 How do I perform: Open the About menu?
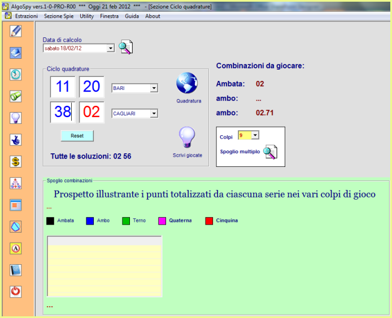coord(153,16)
